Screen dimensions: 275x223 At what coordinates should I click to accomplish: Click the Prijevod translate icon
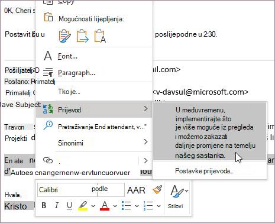pos(48,109)
